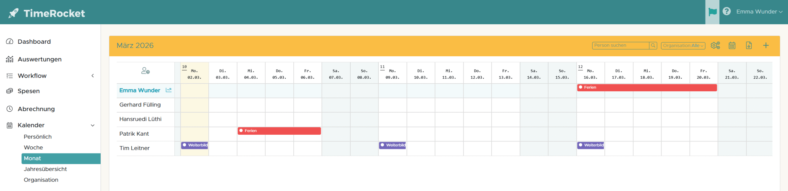This screenshot has width=788, height=191.
Task: Click the calendar date picker icon
Action: click(732, 46)
